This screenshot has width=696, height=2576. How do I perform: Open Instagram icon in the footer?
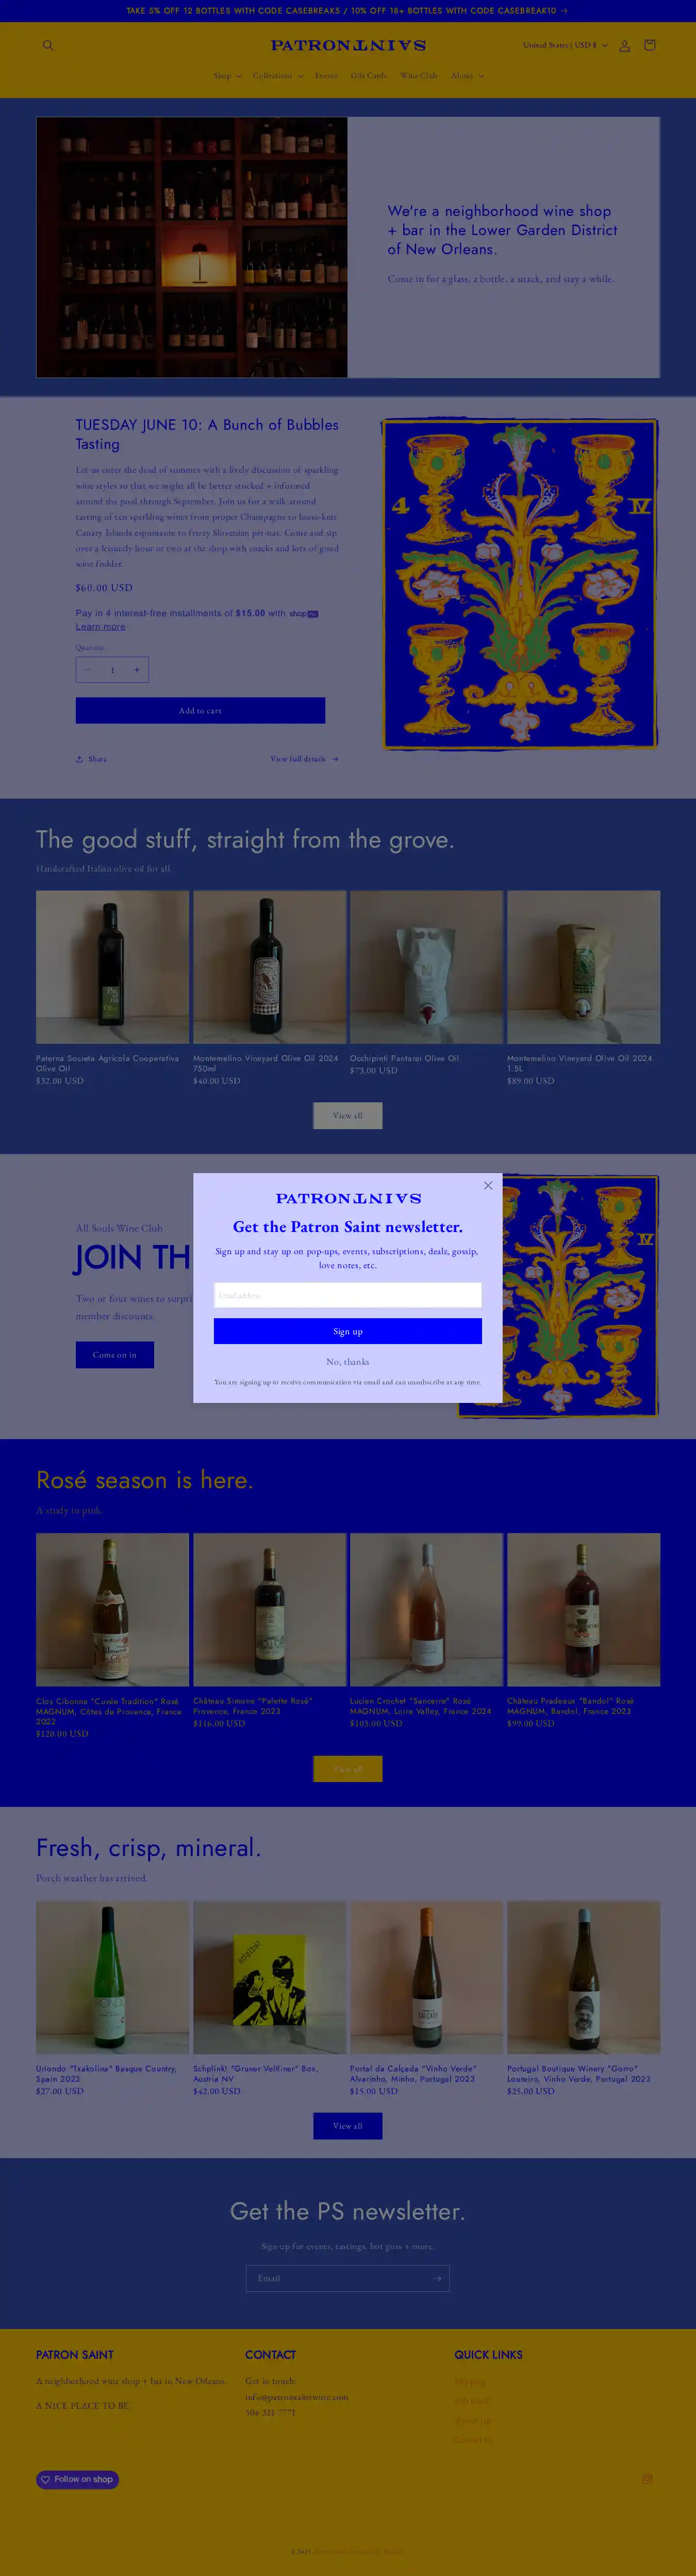click(x=647, y=2479)
